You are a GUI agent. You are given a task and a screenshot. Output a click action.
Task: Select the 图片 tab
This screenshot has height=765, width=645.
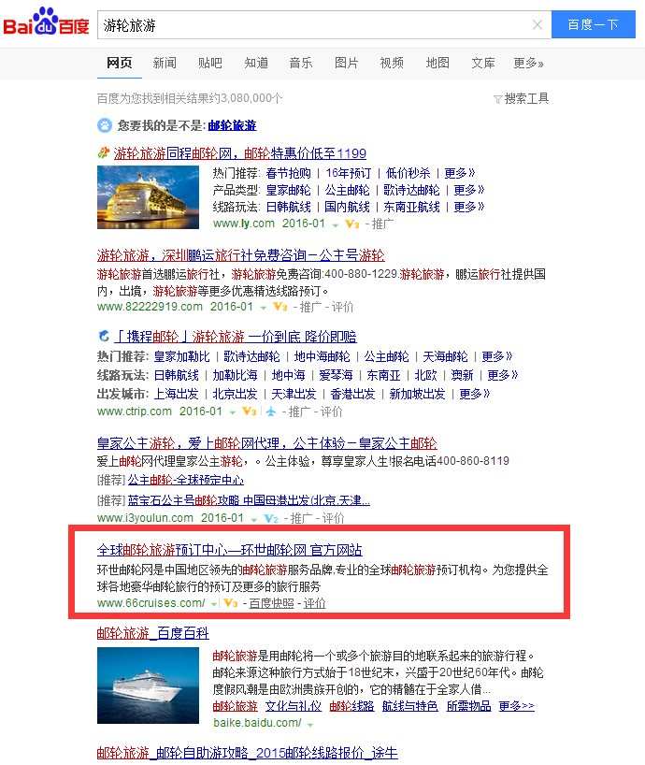click(346, 63)
